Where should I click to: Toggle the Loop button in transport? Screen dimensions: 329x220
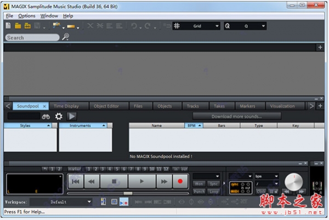coord(214,192)
